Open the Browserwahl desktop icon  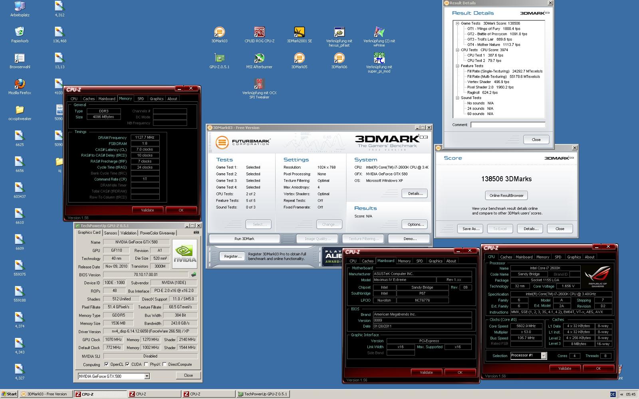tap(20, 58)
